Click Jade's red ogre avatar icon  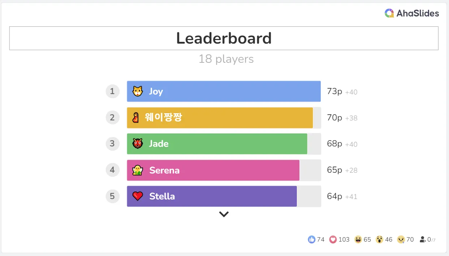tap(138, 144)
